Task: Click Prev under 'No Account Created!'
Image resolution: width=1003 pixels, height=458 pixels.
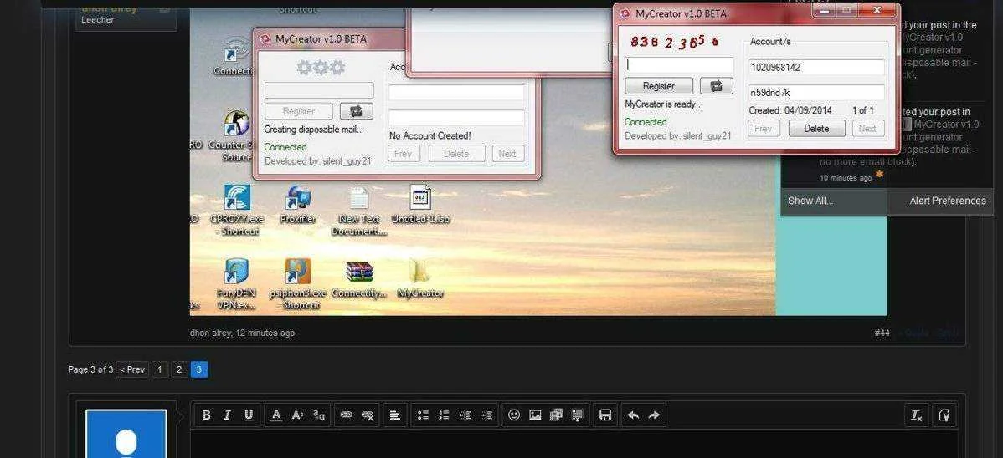Action: coord(404,153)
